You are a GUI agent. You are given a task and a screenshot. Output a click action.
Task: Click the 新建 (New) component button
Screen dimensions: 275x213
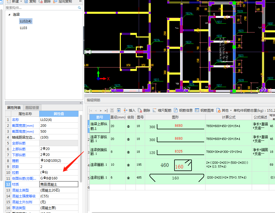(13, 1)
